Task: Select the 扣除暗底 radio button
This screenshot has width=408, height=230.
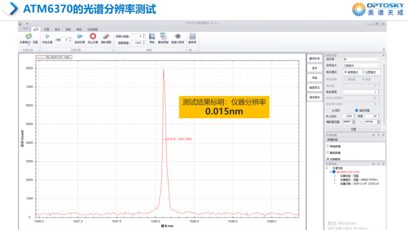Action: tap(328, 159)
